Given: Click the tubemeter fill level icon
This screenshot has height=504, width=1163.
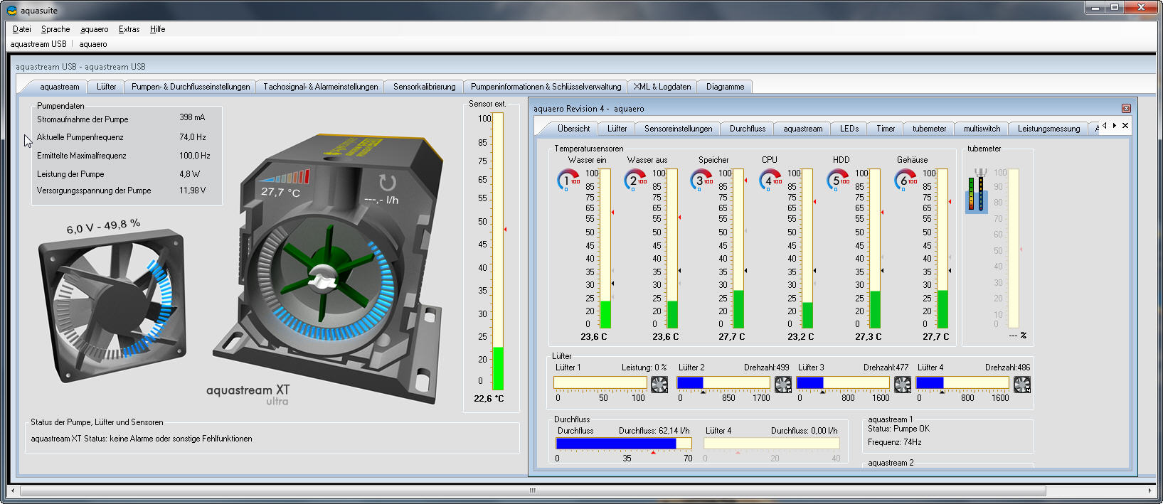Looking at the screenshot, I should click(977, 191).
